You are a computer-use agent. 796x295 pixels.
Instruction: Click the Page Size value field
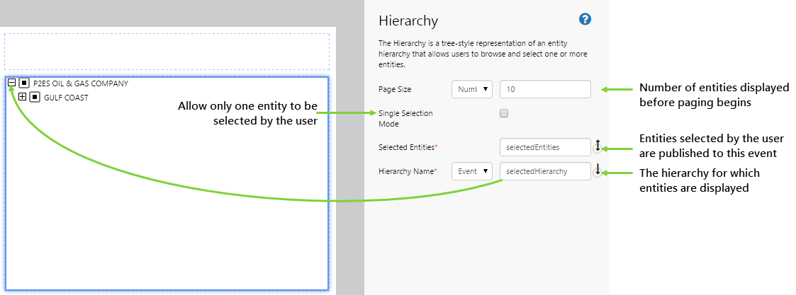point(544,89)
